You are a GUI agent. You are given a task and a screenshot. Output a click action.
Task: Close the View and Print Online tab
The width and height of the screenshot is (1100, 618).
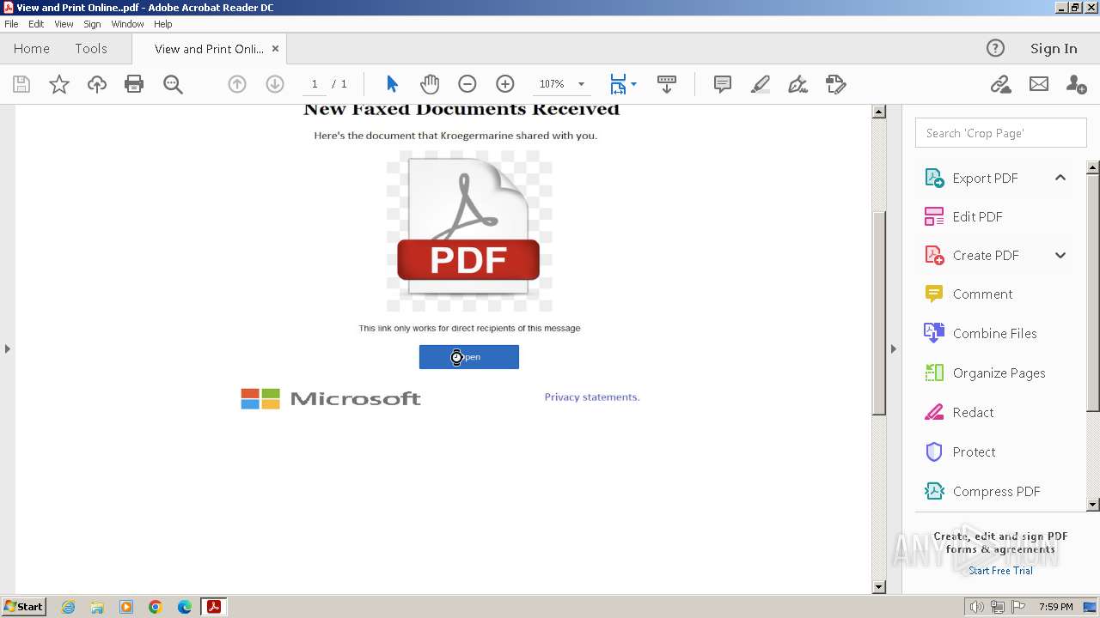pyautogui.click(x=275, y=49)
